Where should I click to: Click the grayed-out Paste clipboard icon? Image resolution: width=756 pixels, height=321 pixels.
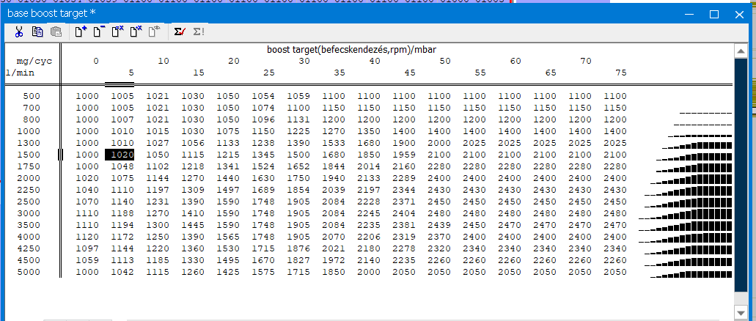pyautogui.click(x=56, y=32)
